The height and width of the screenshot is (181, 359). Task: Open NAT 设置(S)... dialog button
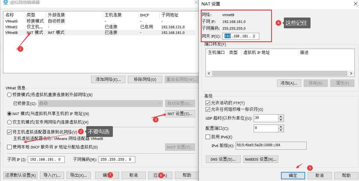click(180, 114)
